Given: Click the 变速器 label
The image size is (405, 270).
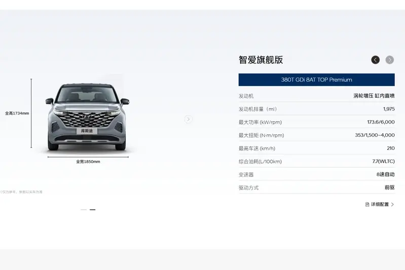Looking at the screenshot, I should 246,175.
